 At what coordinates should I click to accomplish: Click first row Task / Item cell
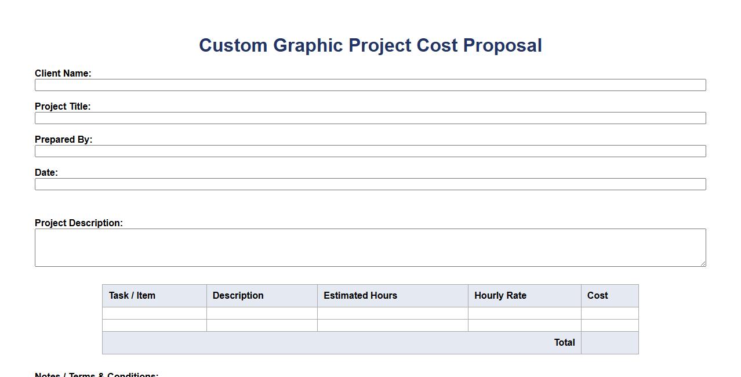point(154,313)
